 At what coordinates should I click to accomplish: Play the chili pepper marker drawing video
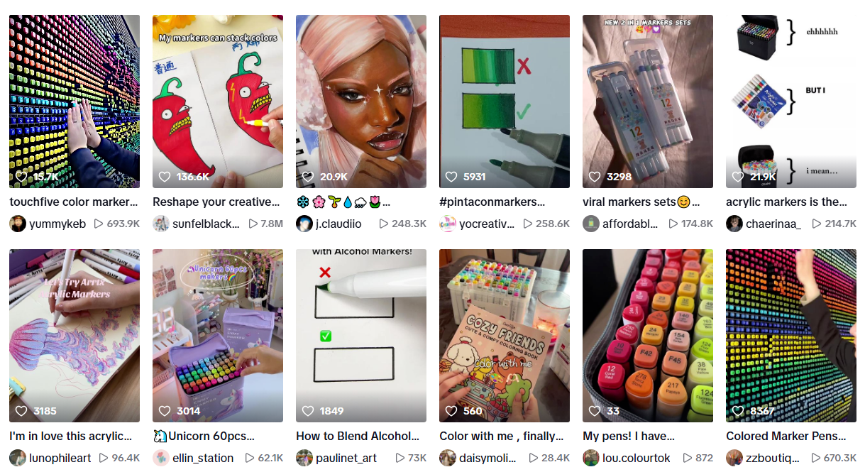218,101
